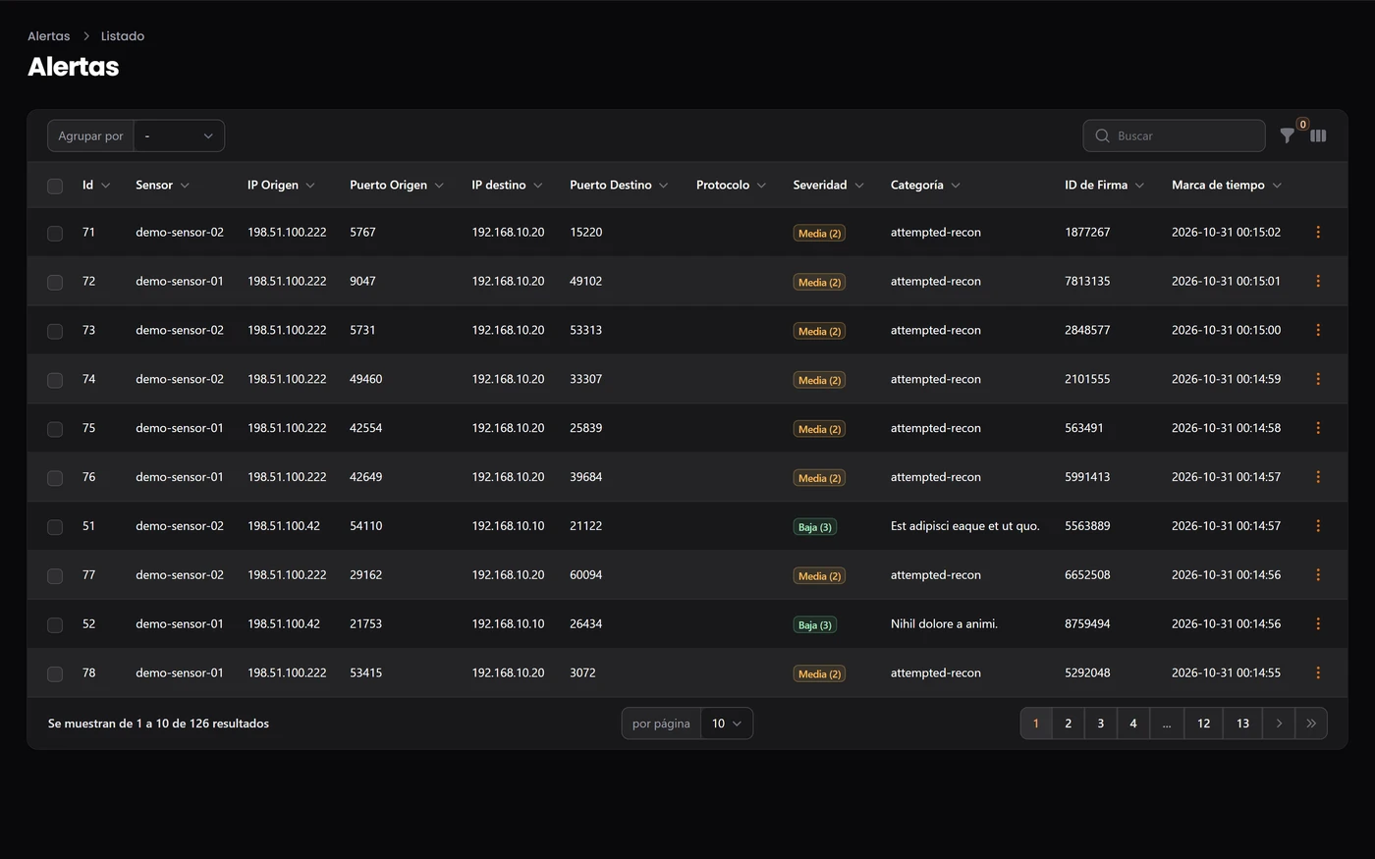Select checkbox for alert row 72
The image size is (1375, 859).
[x=55, y=283]
